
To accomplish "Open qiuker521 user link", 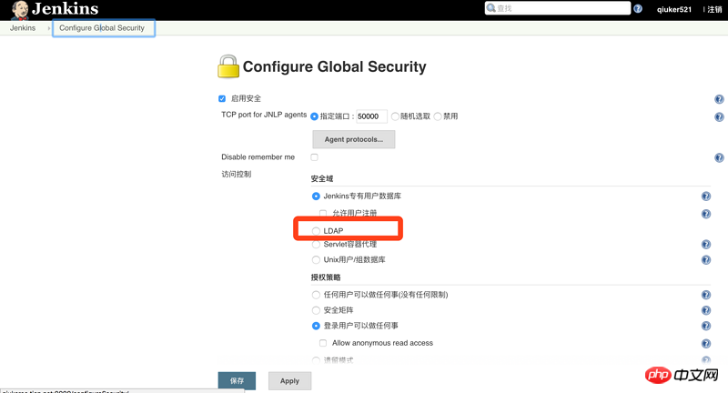I will pos(674,9).
